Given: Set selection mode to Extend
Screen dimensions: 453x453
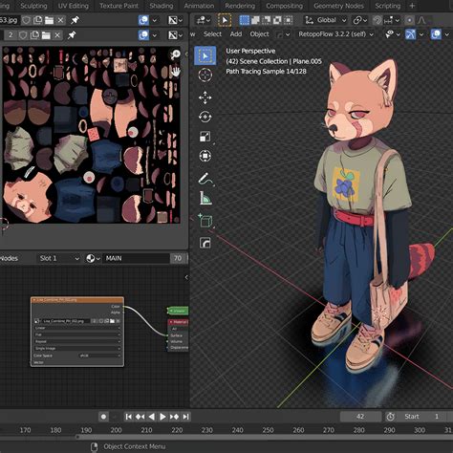Looking at the screenshot, I should (x=255, y=20).
